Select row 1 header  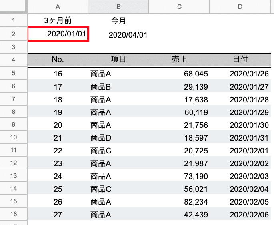(14, 20)
